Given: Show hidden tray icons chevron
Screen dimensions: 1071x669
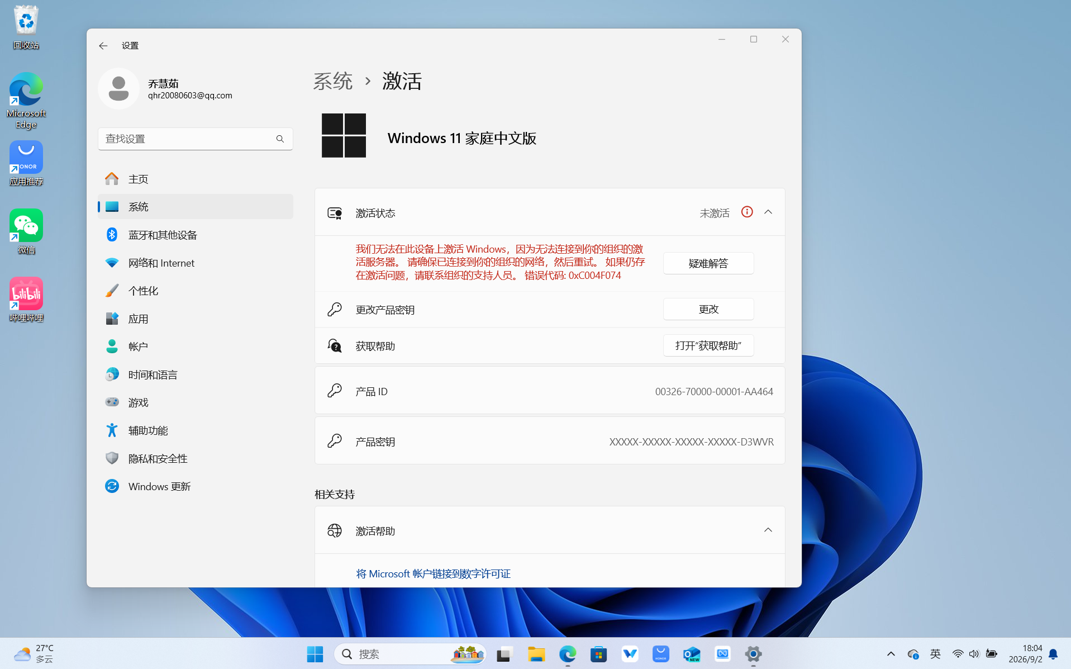Looking at the screenshot, I should [891, 654].
